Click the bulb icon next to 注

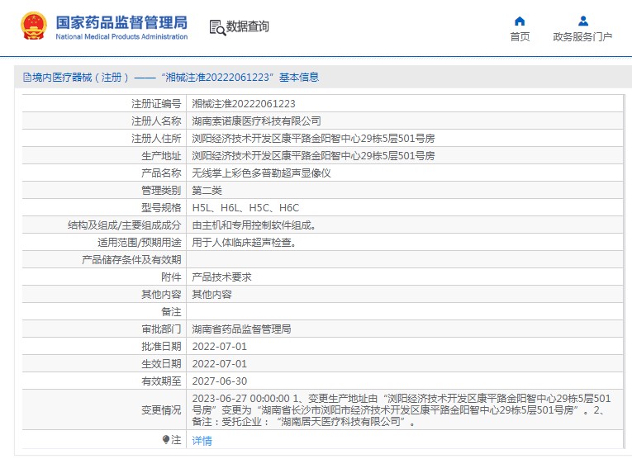click(x=166, y=440)
